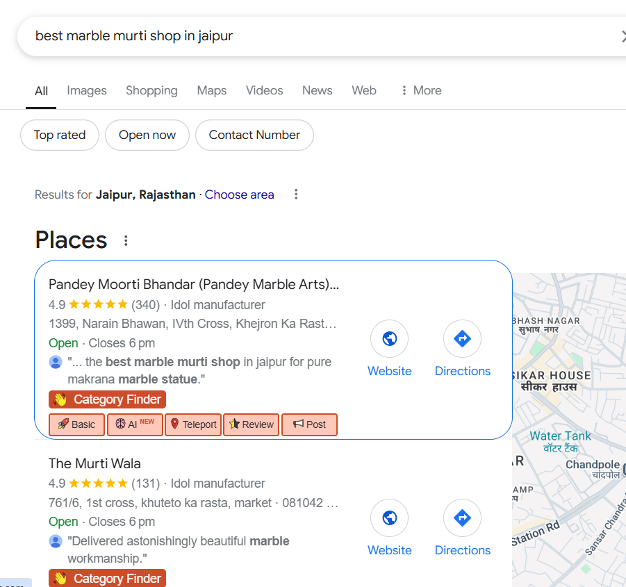This screenshot has height=587, width=626.
Task: Click the Post megaphone tool
Action: 309,424
